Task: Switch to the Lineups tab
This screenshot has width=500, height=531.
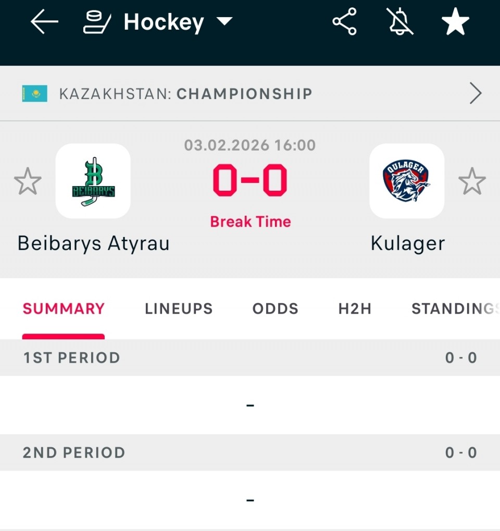Action: point(179,308)
